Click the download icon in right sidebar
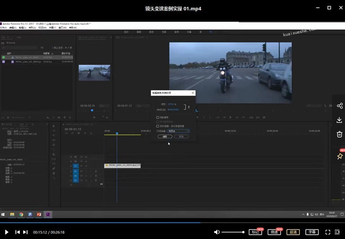Viewport: 345px width, 239px height. click(x=339, y=120)
